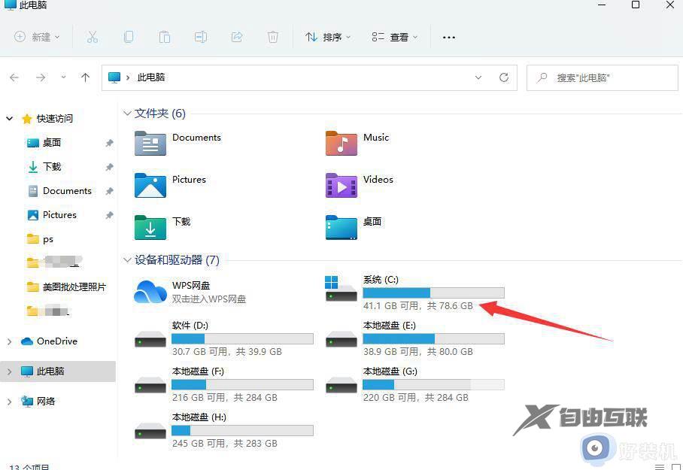Click the pin icon next to 桌面
The width and height of the screenshot is (683, 470).
(x=109, y=143)
